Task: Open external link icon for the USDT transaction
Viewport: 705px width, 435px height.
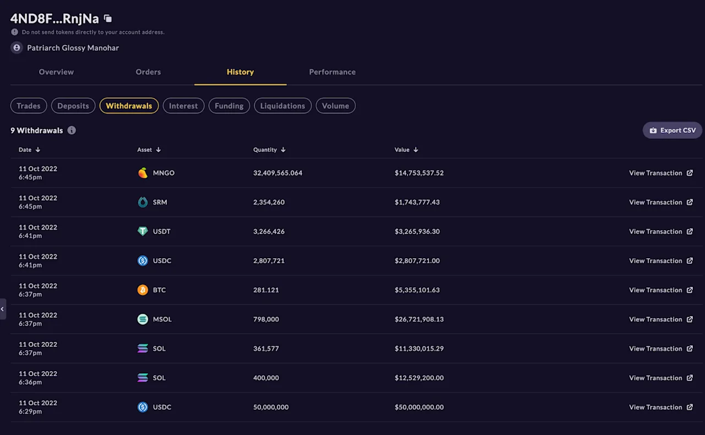Action: (x=690, y=231)
